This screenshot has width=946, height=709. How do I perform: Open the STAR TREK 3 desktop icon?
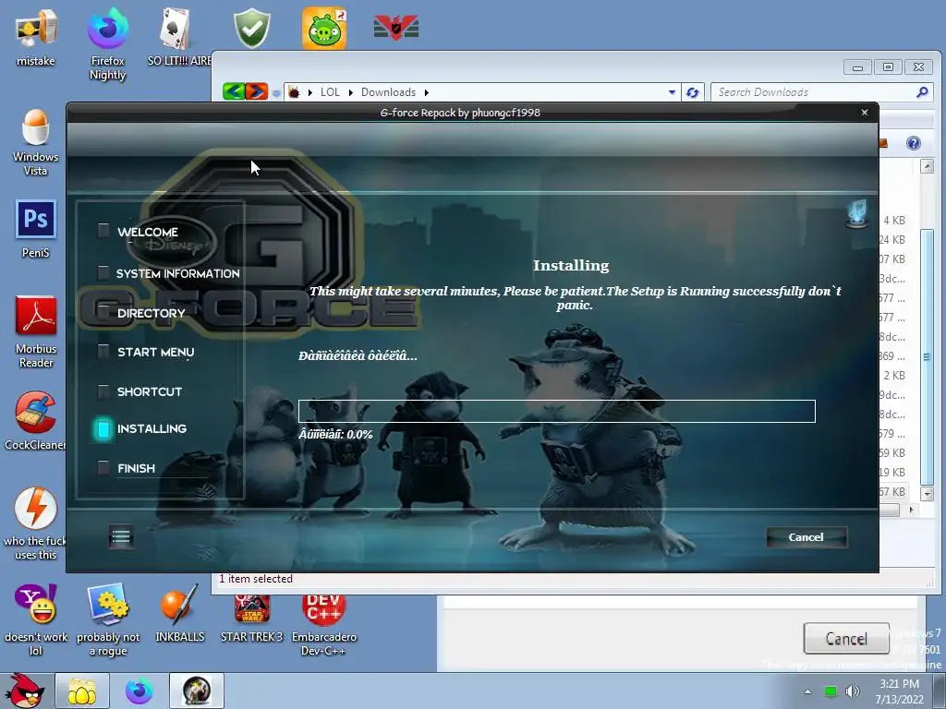coord(251,619)
